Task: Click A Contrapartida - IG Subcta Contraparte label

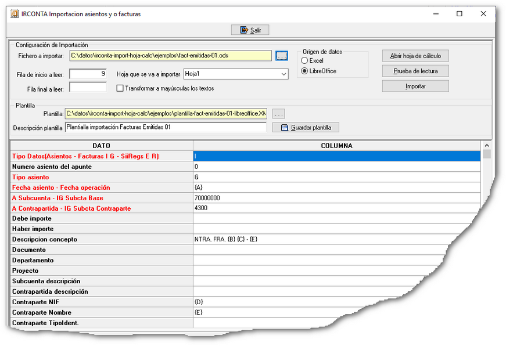Action: click(x=71, y=208)
